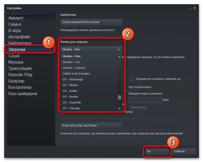The image size is (203, 162).
Task: Open Браузер settings
Action: tap(17, 81)
